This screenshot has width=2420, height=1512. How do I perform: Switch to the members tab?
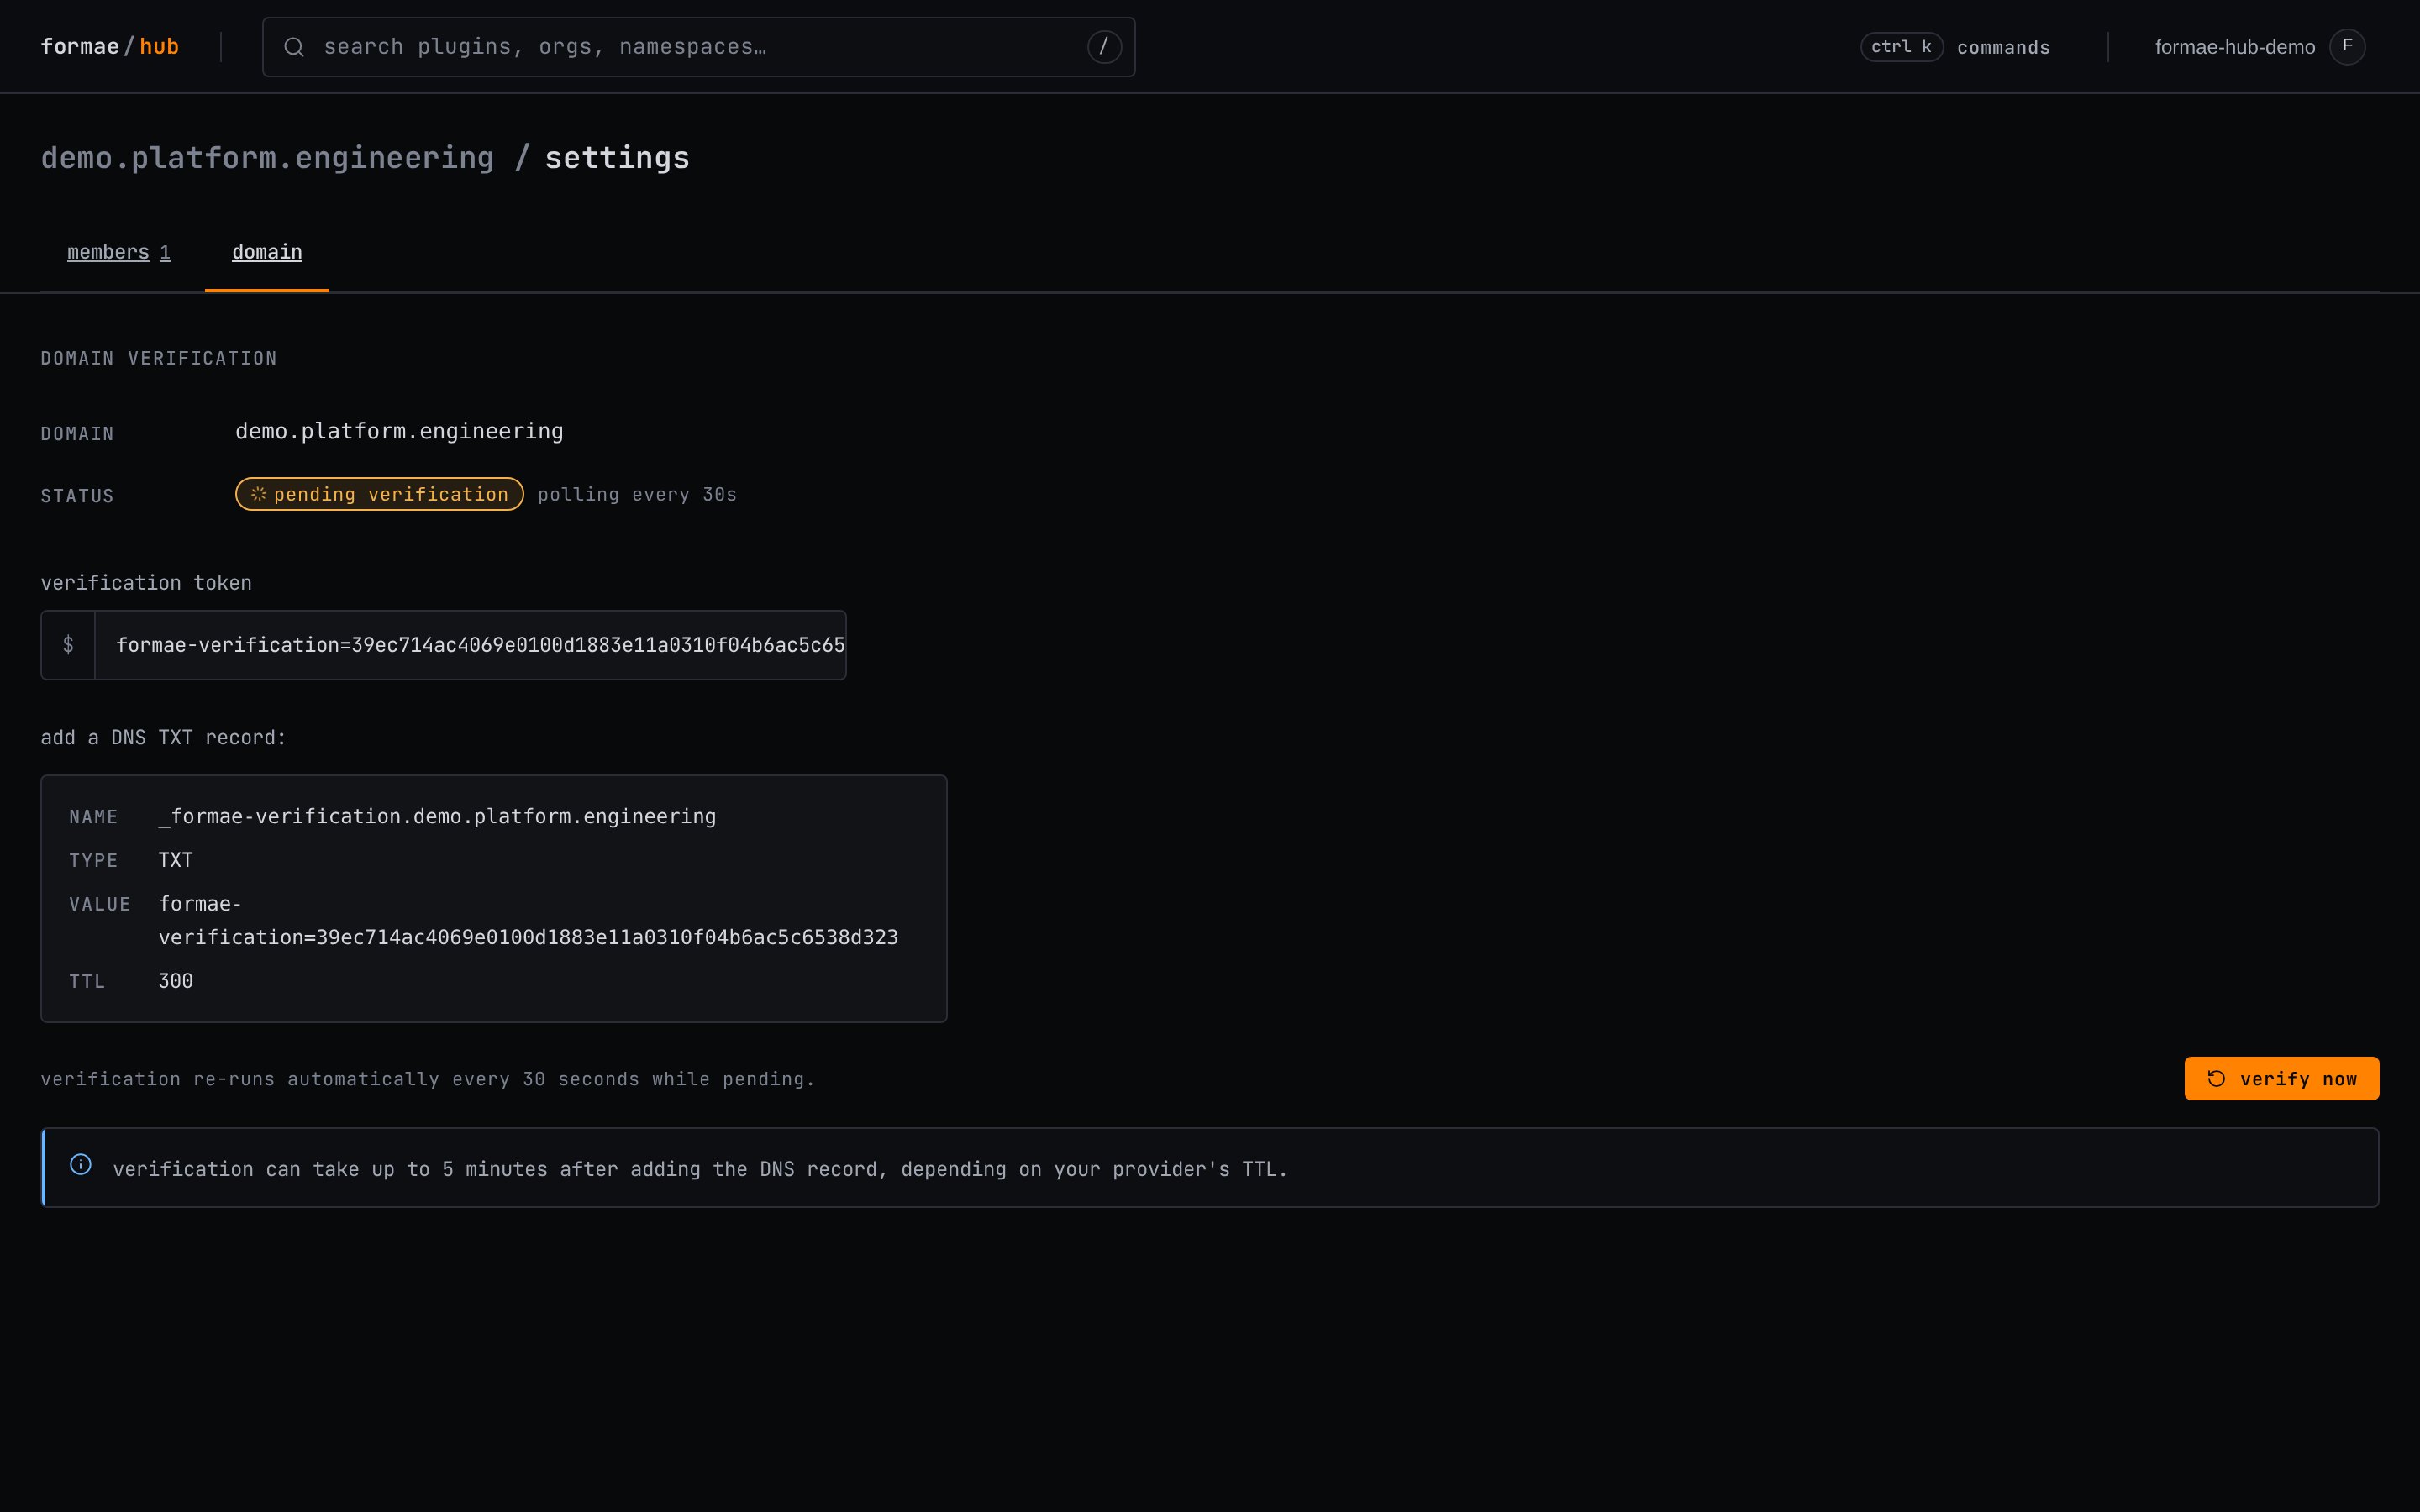pos(119,252)
